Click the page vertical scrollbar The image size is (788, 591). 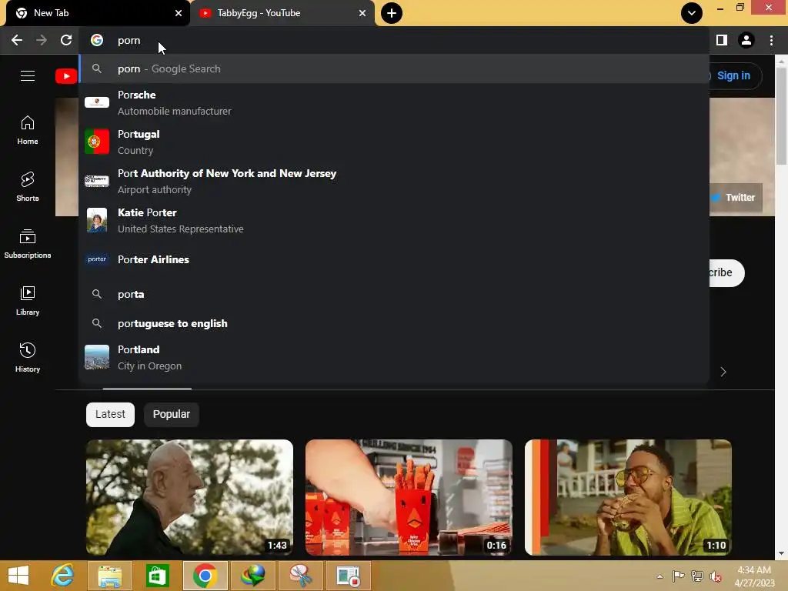[x=781, y=115]
